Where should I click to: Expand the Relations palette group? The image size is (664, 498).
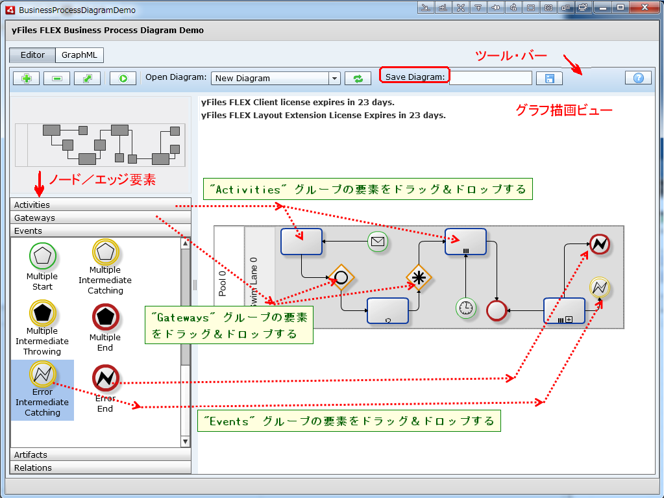click(x=101, y=467)
